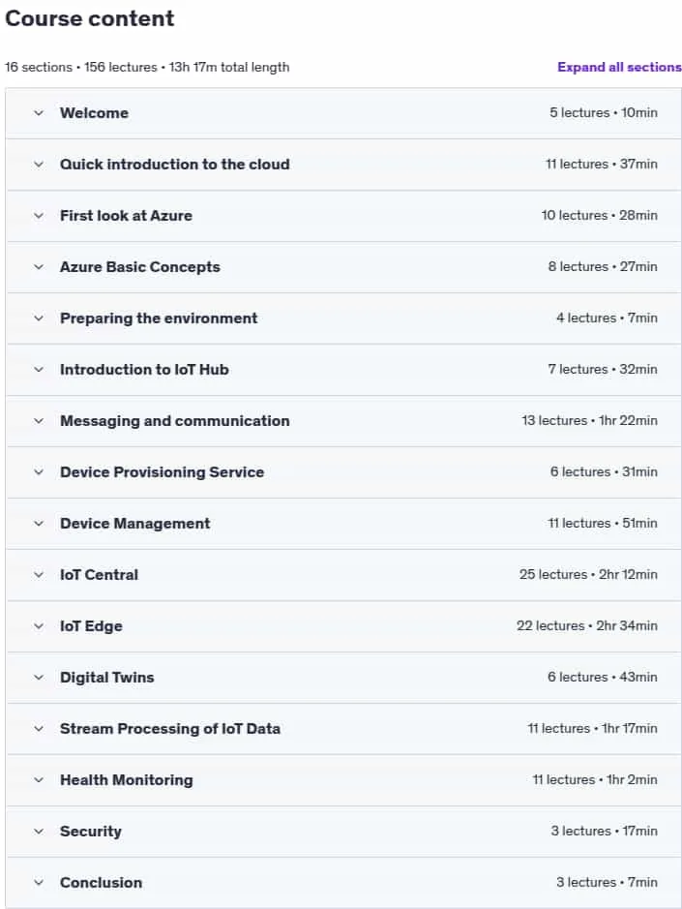Open the IoT Central section title

(x=99, y=575)
